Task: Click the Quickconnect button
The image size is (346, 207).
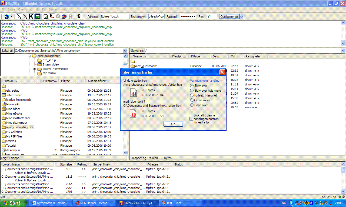Action: pyautogui.click(x=229, y=17)
